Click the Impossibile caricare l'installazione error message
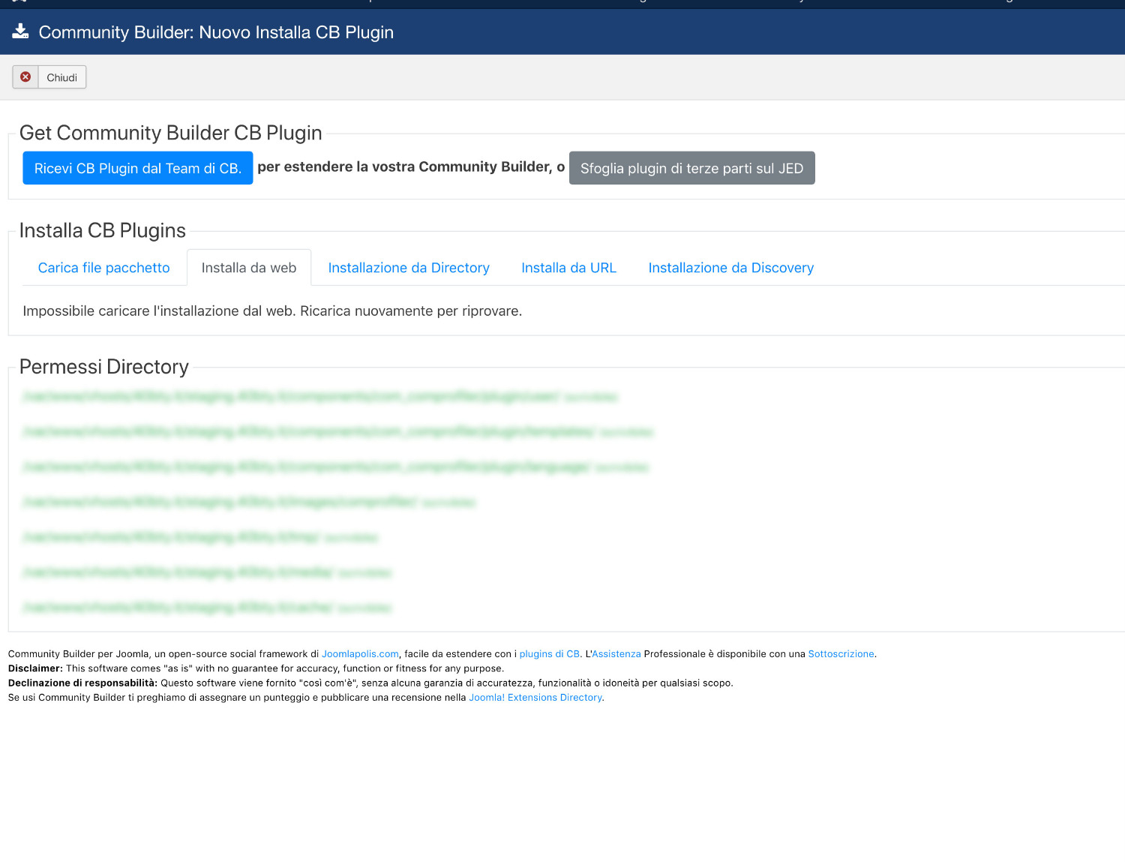Viewport: 1125px width, 862px height. 272,311
